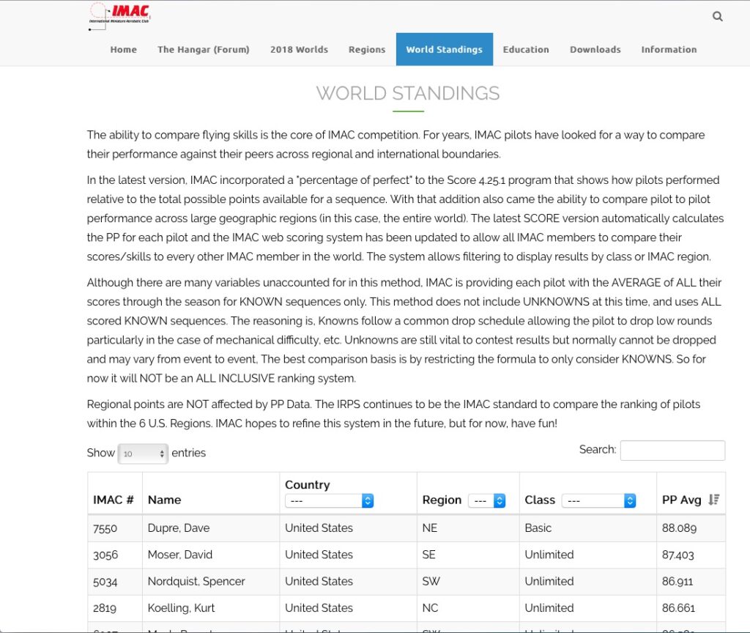
Task: Sort by IMAC # column header
Action: pos(114,500)
